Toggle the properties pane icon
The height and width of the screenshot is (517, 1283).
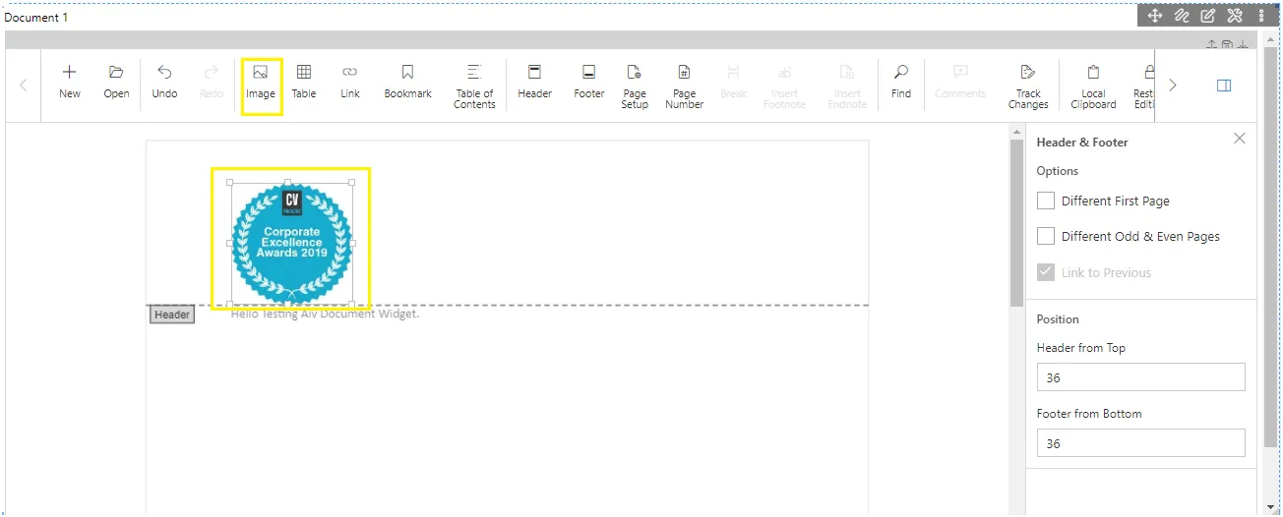point(1224,86)
